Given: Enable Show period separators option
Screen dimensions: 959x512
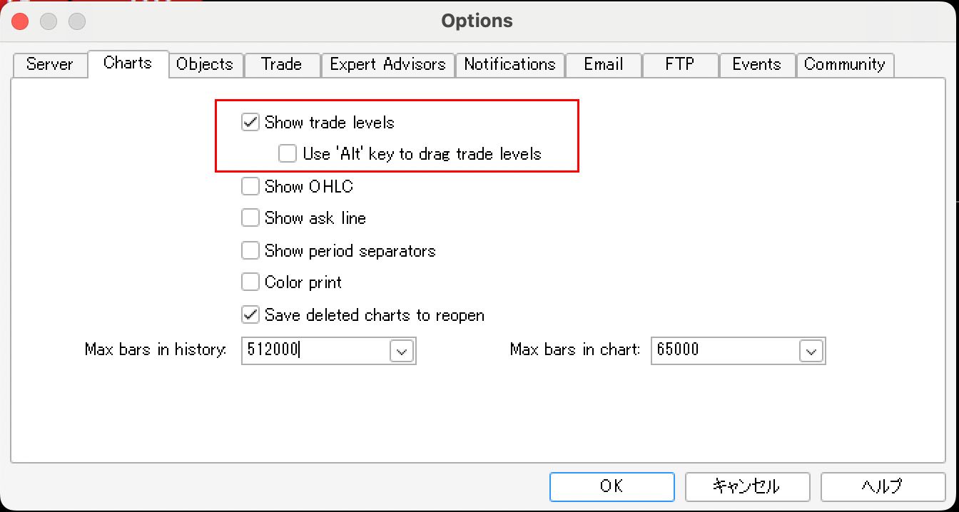Looking at the screenshot, I should 250,250.
